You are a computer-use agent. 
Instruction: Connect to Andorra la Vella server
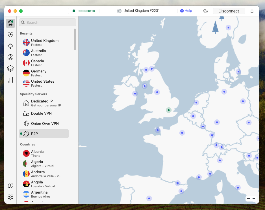(x=44, y=174)
